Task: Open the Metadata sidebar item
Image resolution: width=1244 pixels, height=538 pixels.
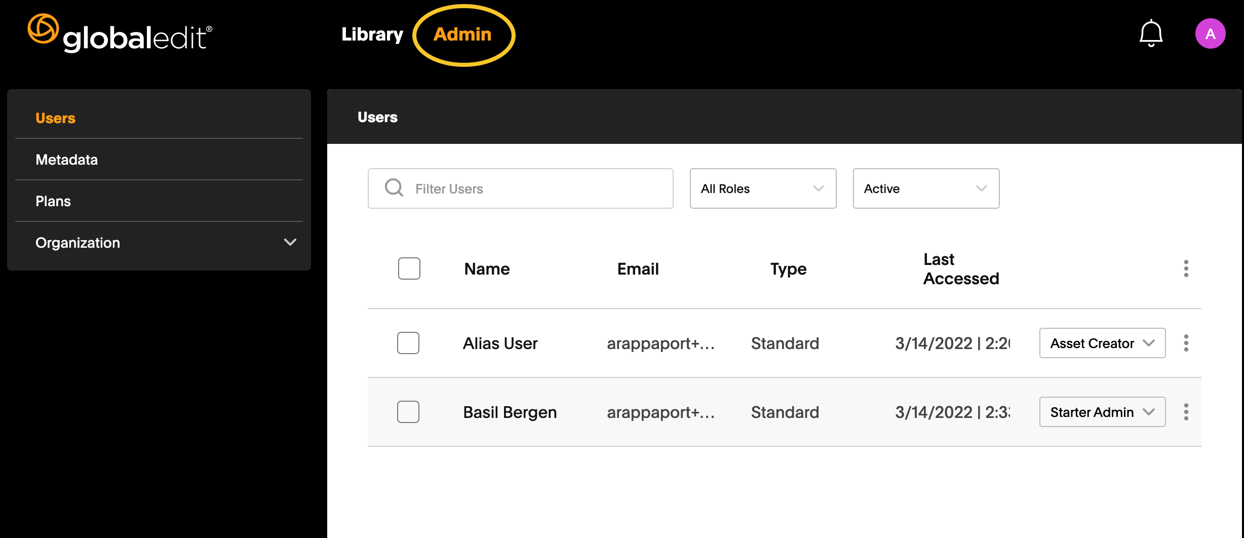Action: point(66,160)
